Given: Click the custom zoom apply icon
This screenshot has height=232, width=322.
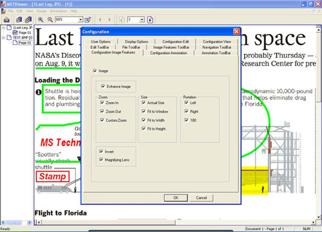Looking at the screenshot, I should point(88,20).
